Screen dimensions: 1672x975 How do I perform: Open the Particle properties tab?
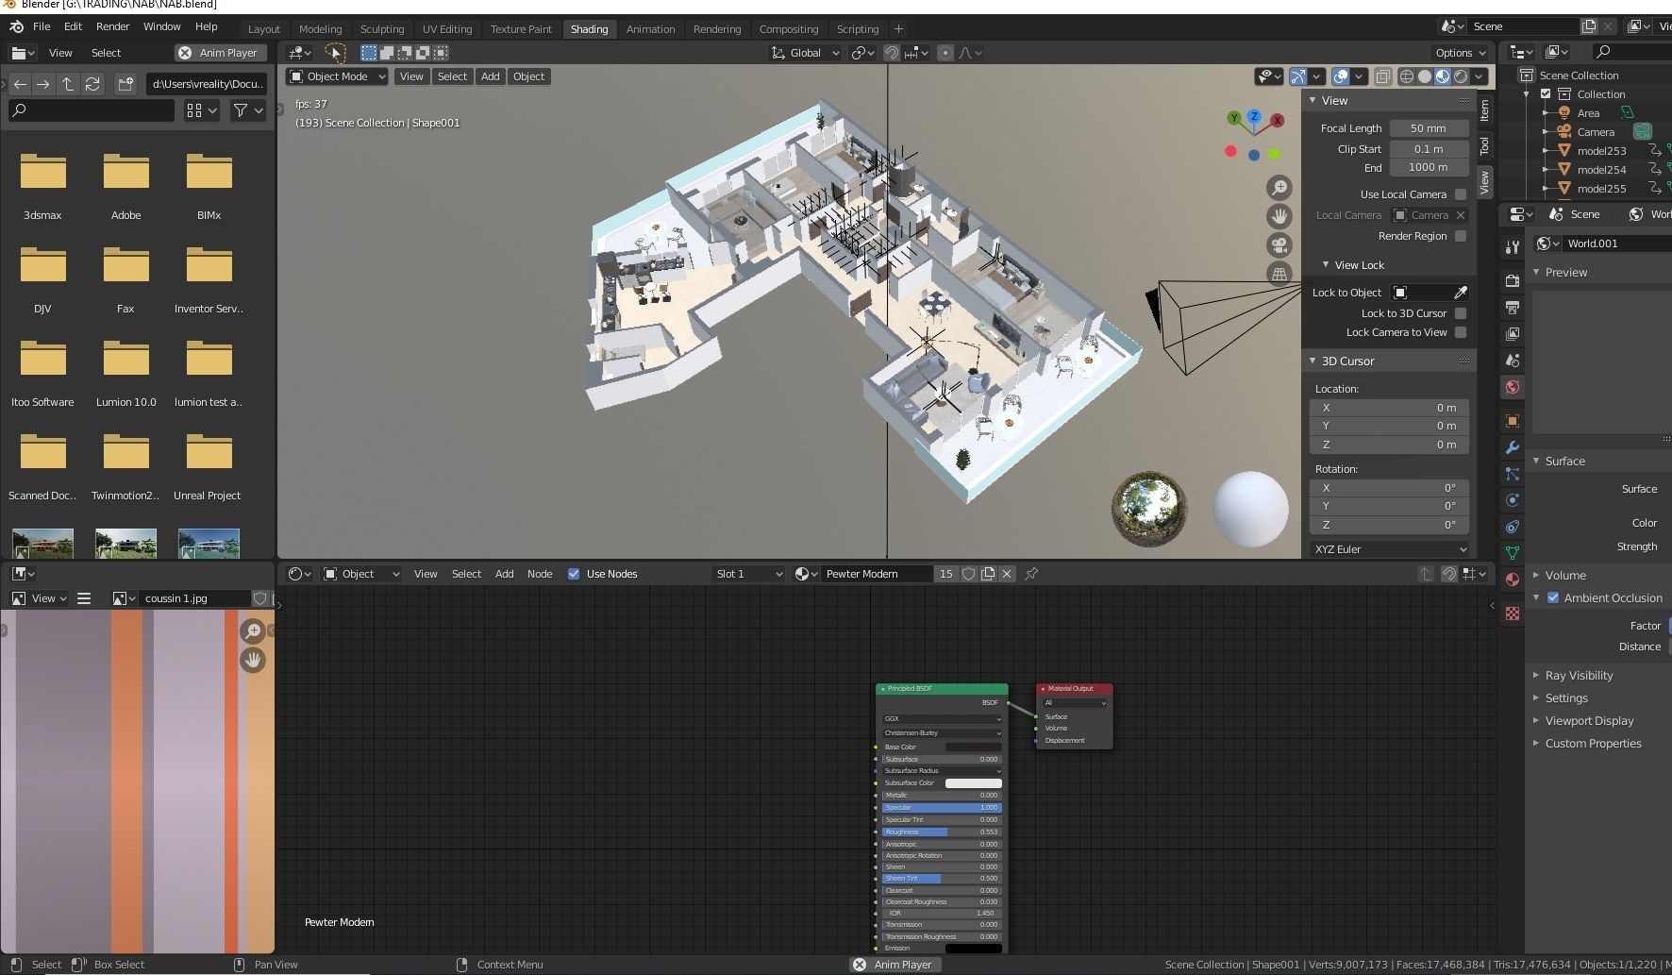[x=1513, y=474]
